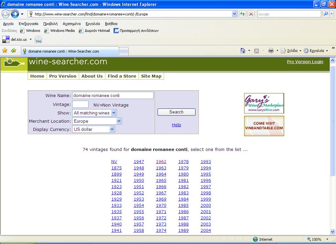Open the Επεξεργασία menu
This screenshot has width=336, height=244.
(x=29, y=24)
